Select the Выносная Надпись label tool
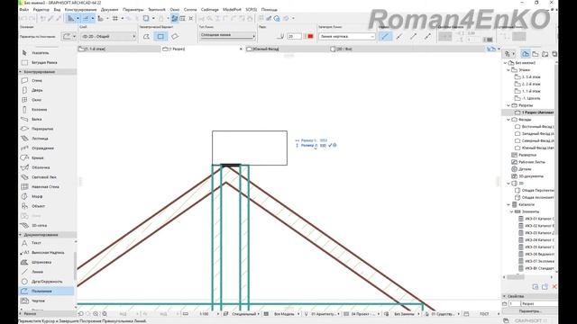Viewport: 577px width, 324px height. click(x=47, y=253)
